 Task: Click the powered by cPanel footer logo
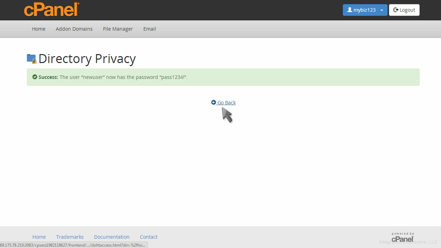point(402,237)
